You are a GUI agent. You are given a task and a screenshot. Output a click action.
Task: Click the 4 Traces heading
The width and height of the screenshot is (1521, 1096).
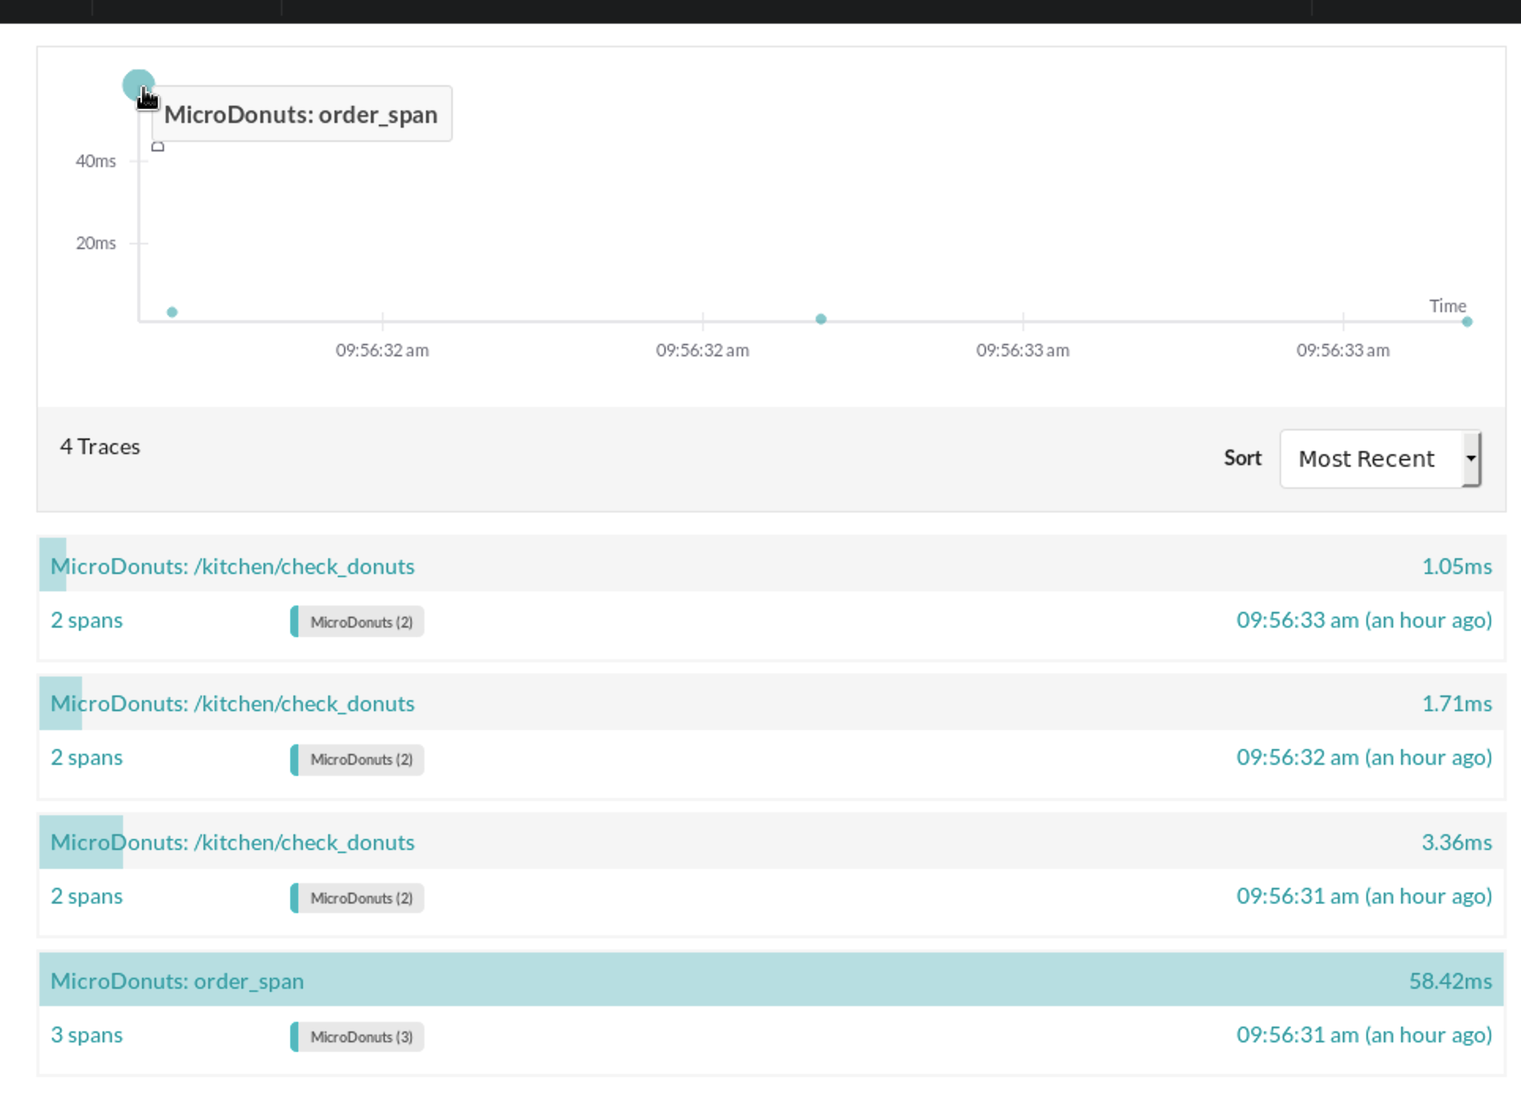(100, 447)
